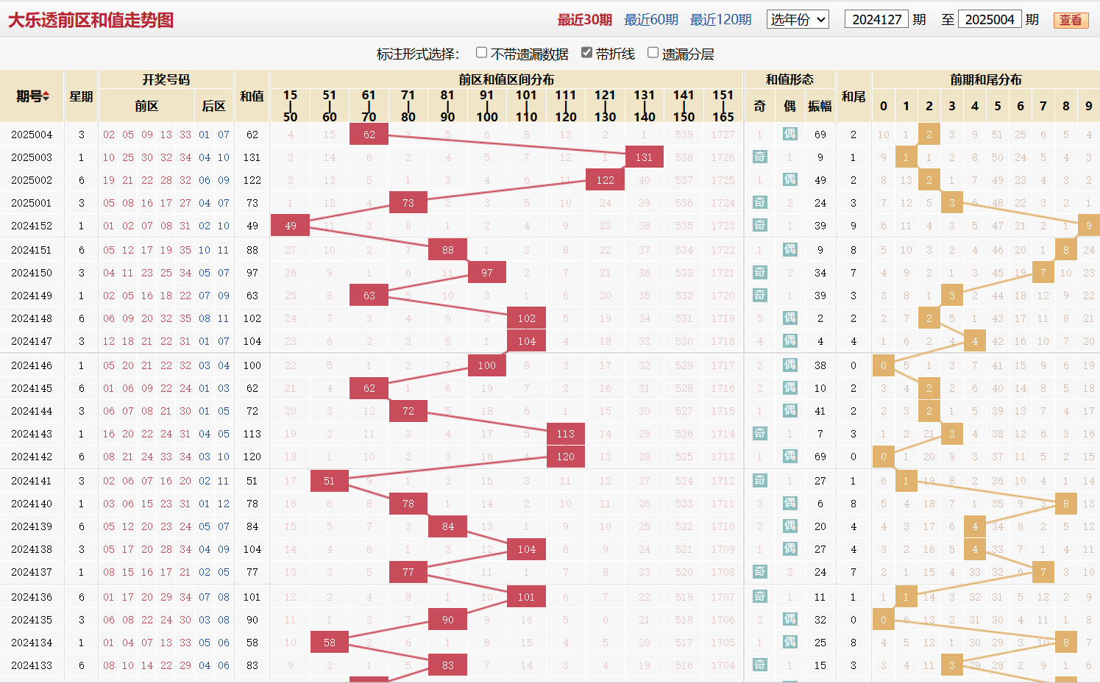1100x683 pixels.
Task: Click the 和尾 column header
Action: point(854,96)
